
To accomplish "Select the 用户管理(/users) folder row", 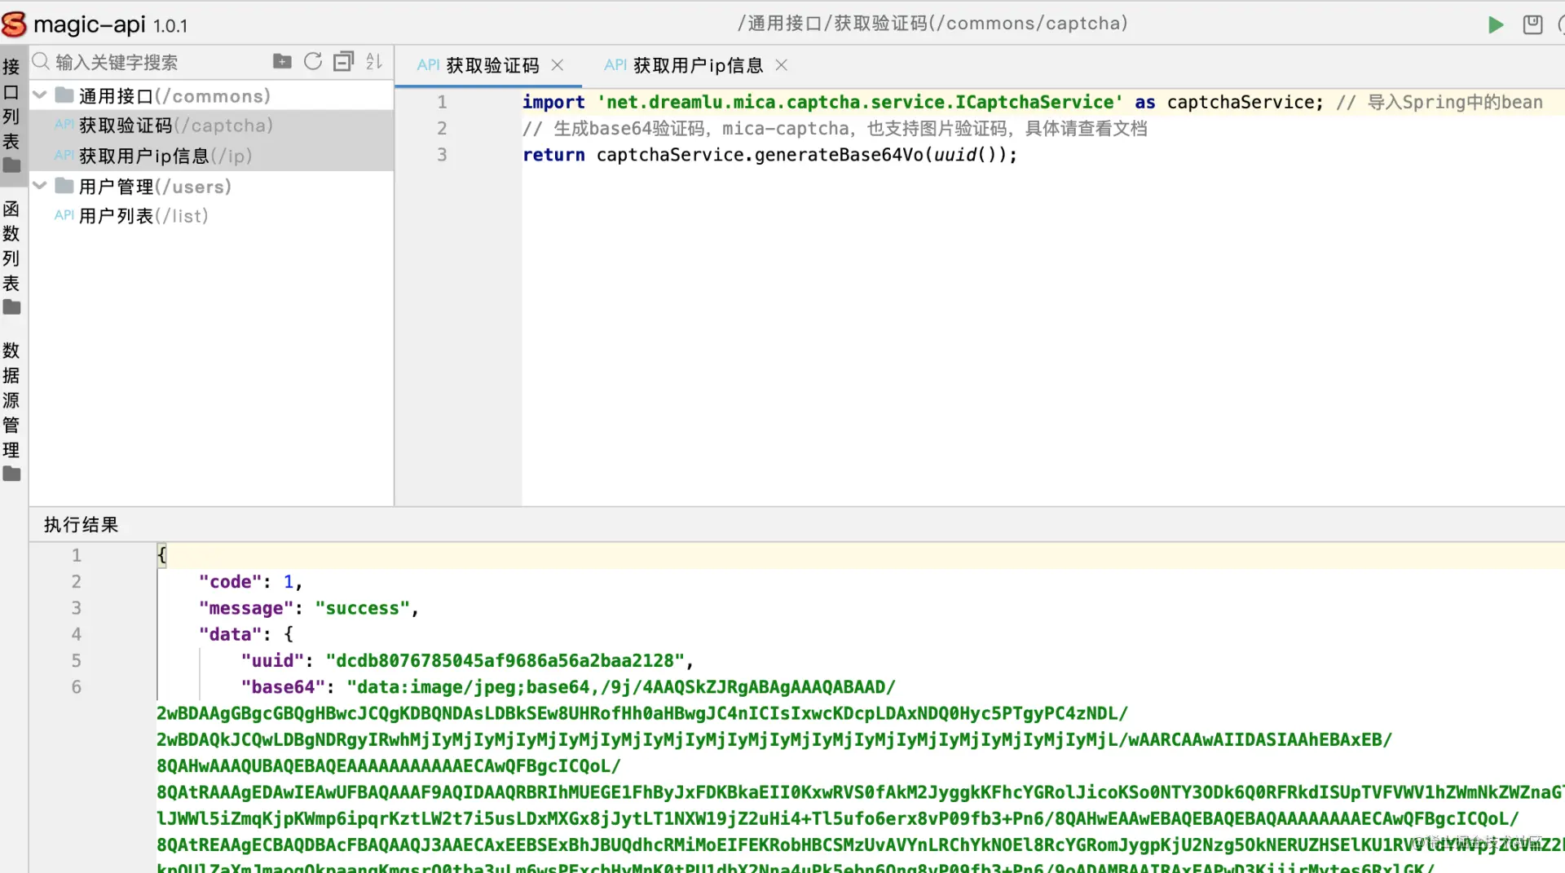I will pyautogui.click(x=212, y=187).
